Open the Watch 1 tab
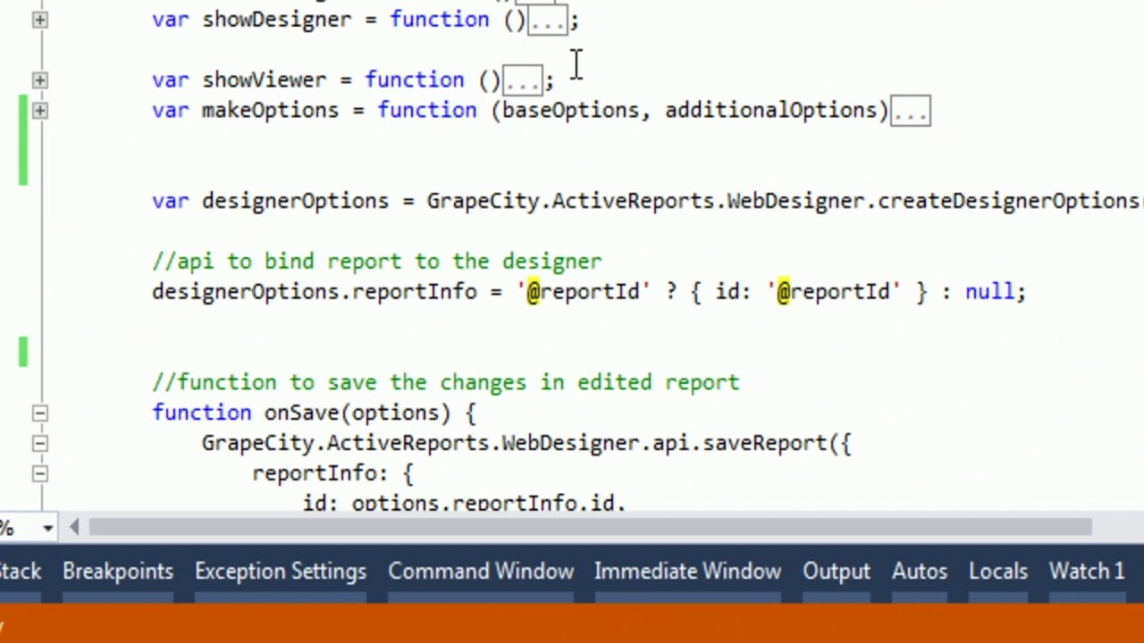 tap(1086, 571)
